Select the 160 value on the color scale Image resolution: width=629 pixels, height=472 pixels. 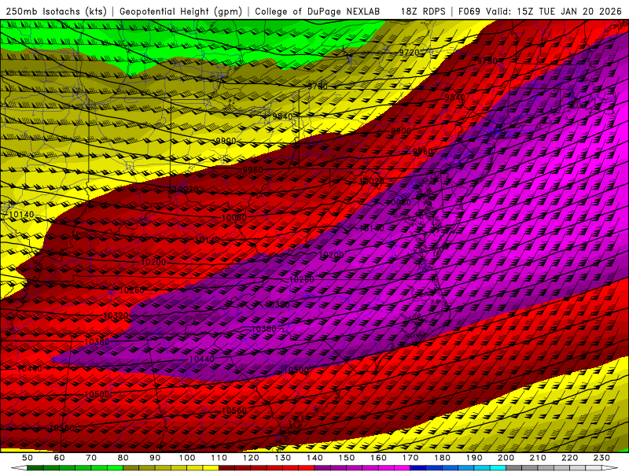(x=378, y=458)
